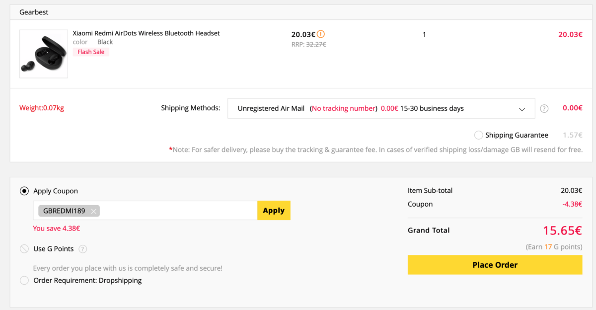Viewport: 596px width, 310px height.
Task: Click the G Points help question icon
Action: point(83,249)
